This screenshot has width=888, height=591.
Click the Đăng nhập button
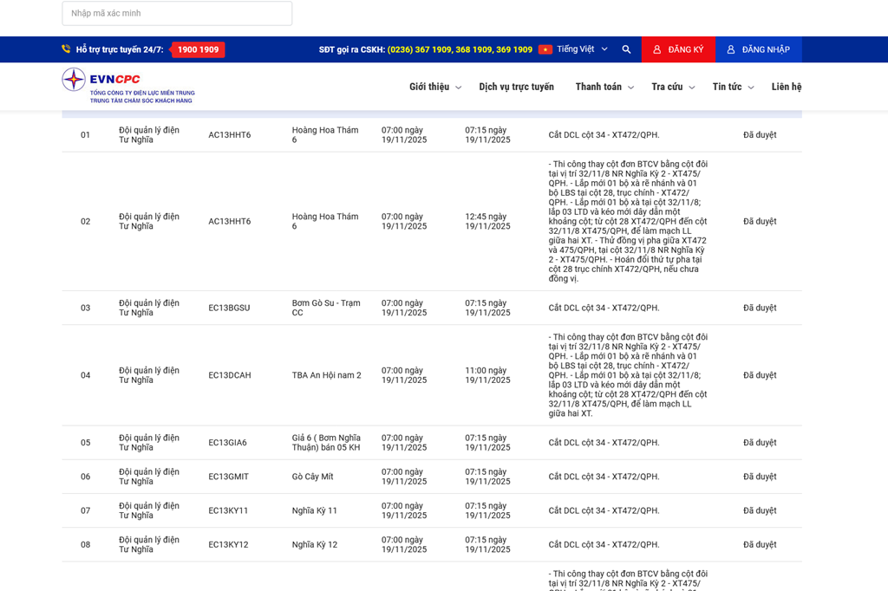[759, 49]
